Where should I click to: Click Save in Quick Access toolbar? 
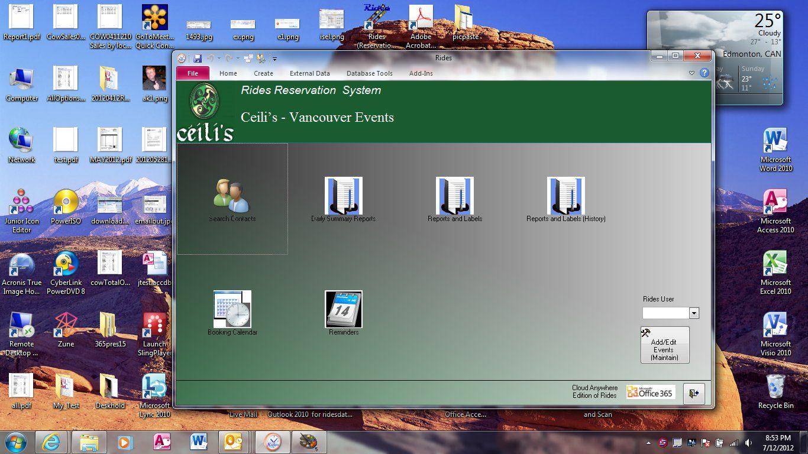[198, 58]
